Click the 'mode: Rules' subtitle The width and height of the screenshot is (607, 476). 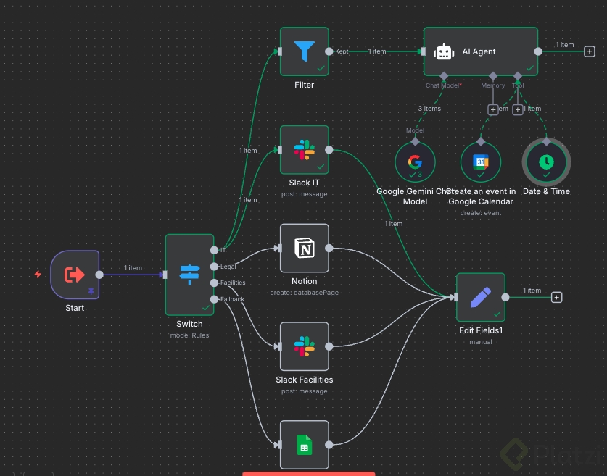point(189,335)
